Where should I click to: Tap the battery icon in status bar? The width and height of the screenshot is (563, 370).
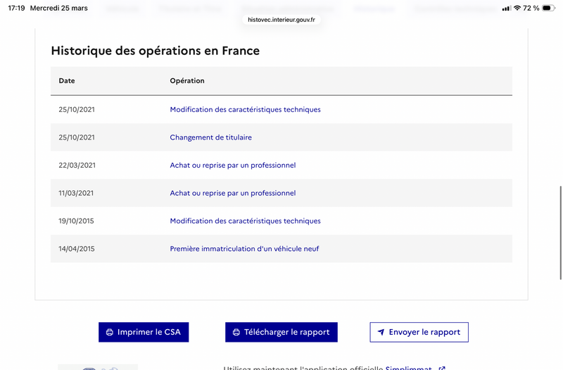[548, 8]
